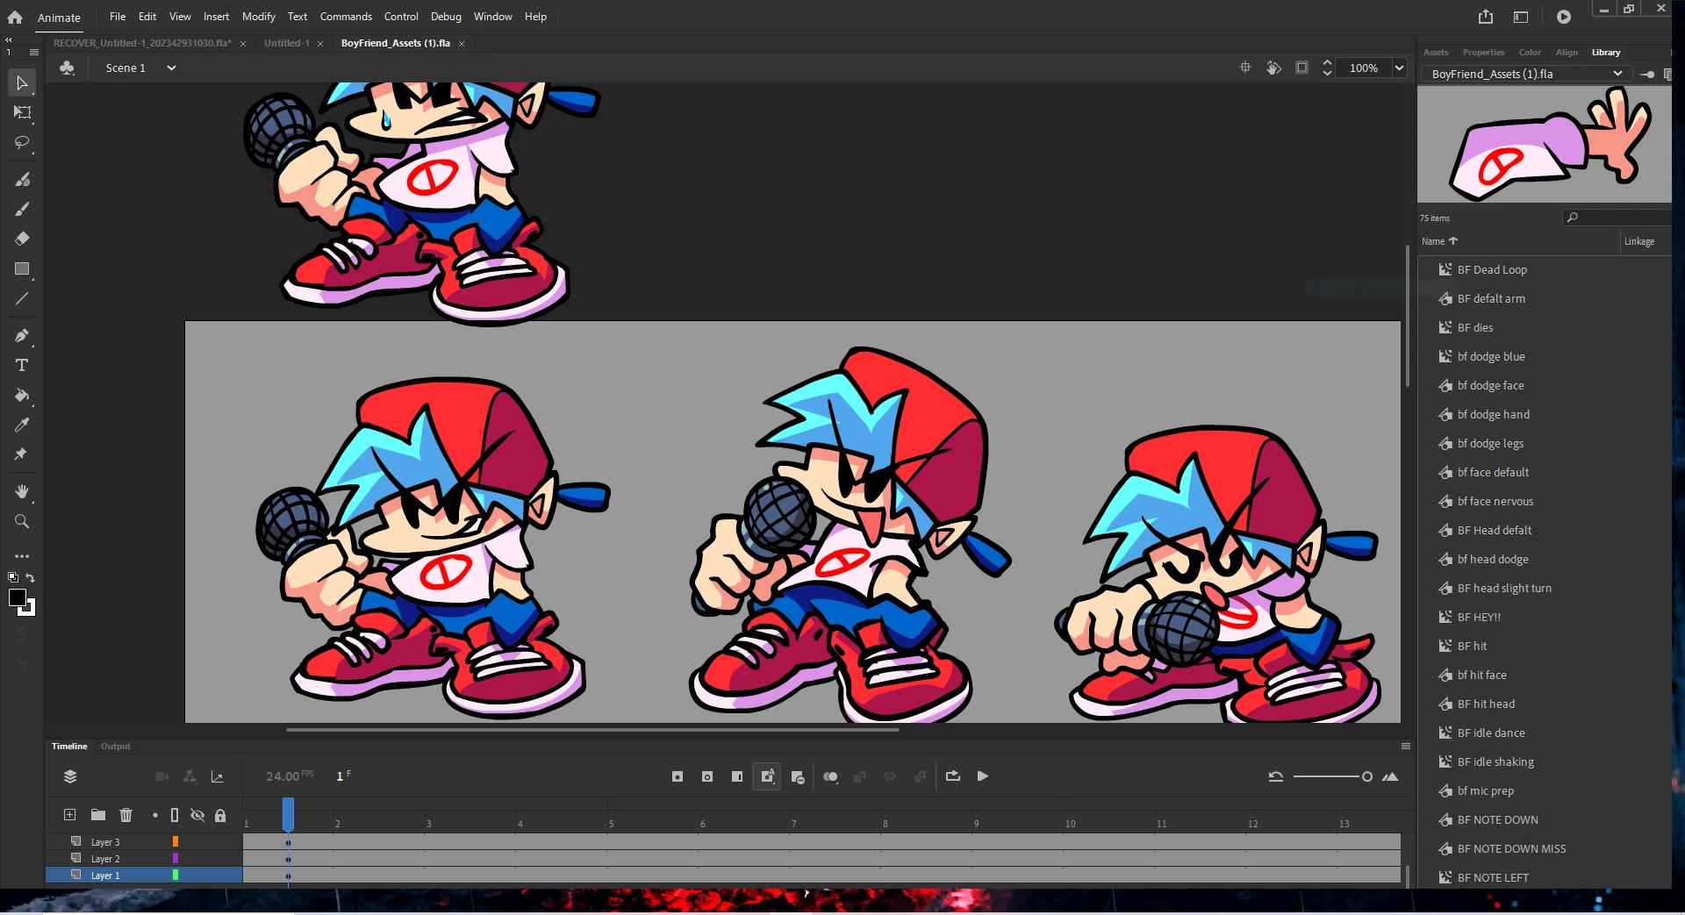Select the Eyedropper tool

pyautogui.click(x=22, y=425)
